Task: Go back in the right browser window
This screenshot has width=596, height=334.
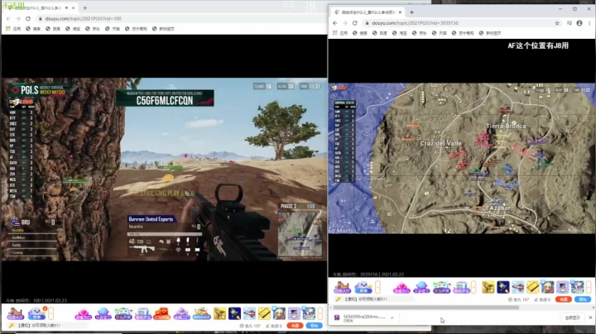Action: coord(335,23)
